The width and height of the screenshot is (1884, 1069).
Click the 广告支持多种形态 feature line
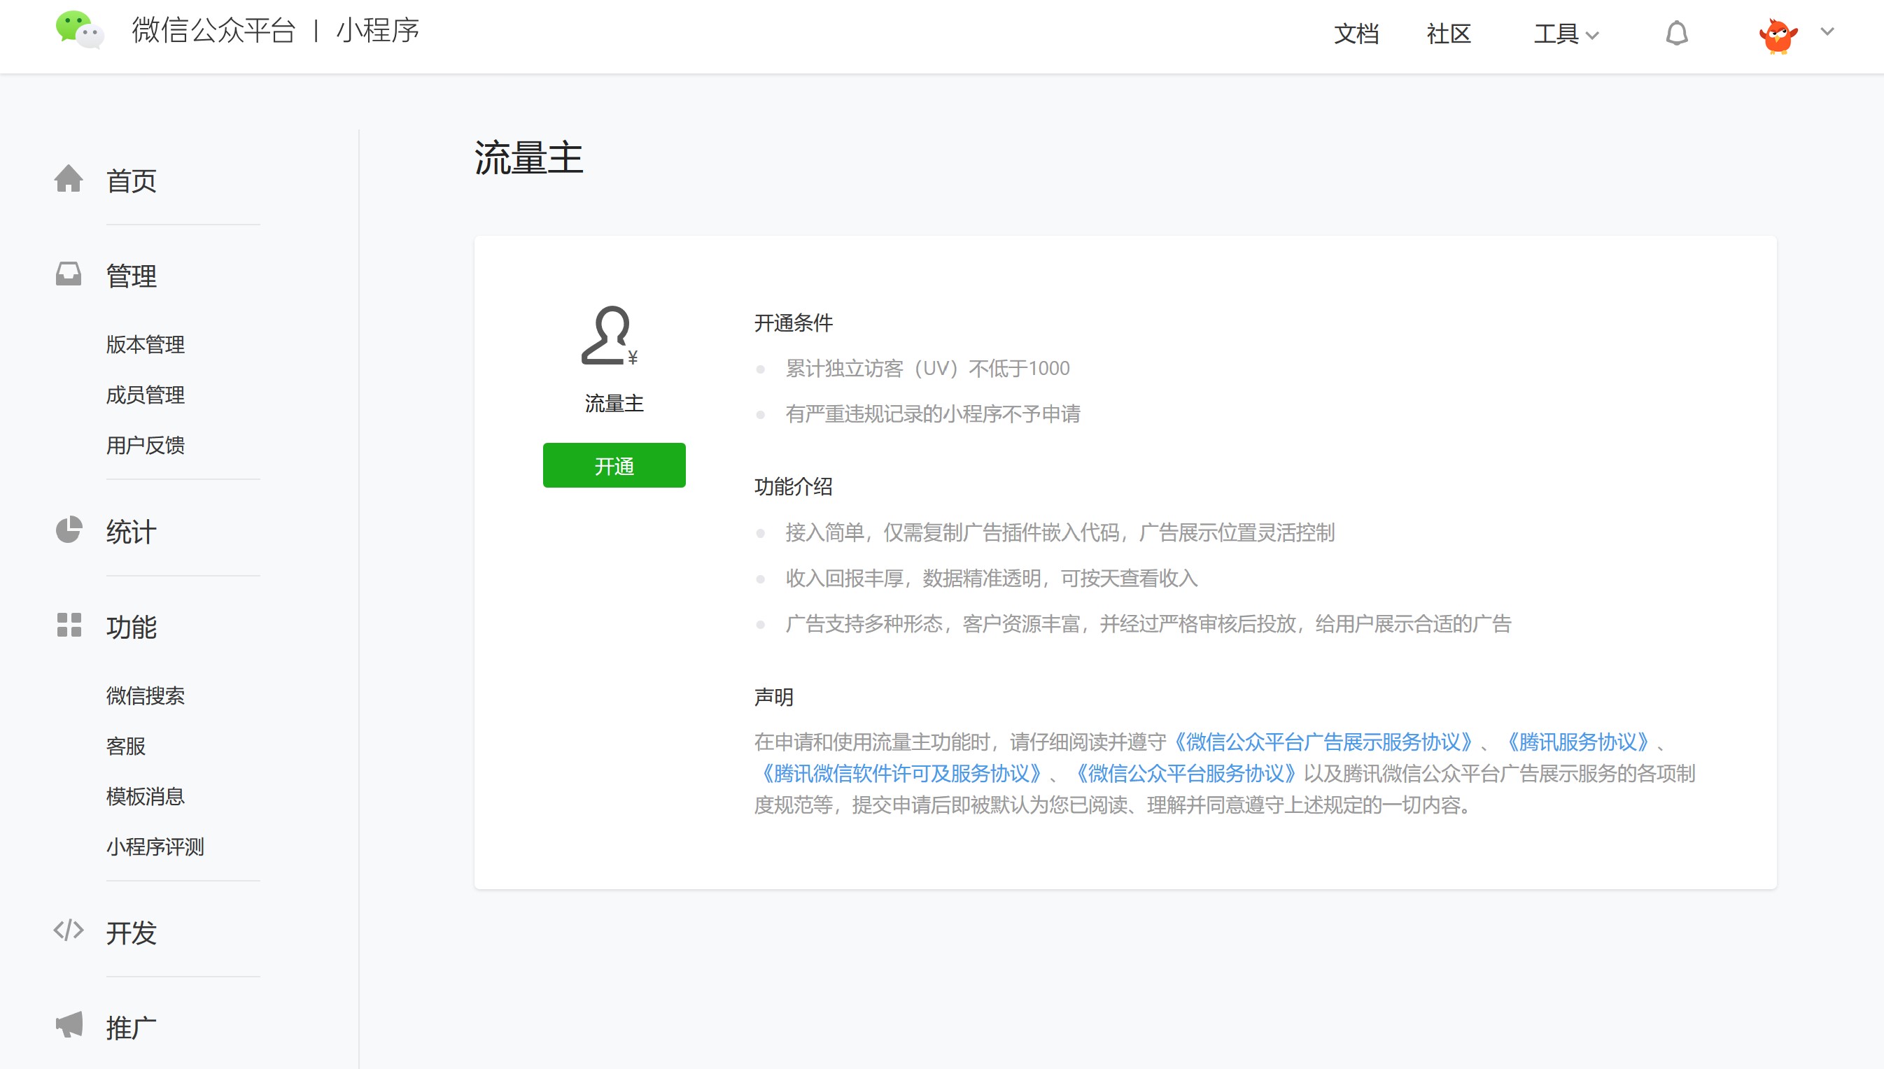1148,624
